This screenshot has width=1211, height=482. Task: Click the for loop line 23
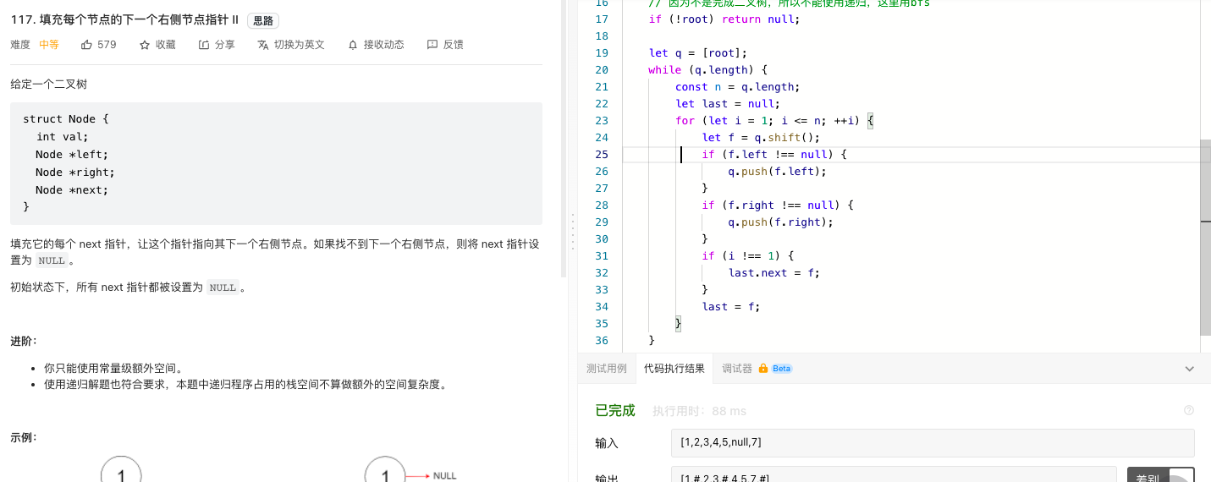pos(773,121)
